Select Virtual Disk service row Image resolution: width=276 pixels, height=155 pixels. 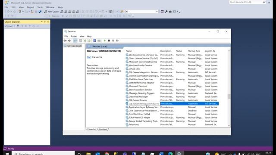coord(172,69)
